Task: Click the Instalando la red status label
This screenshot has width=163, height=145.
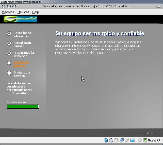Action: (17, 102)
